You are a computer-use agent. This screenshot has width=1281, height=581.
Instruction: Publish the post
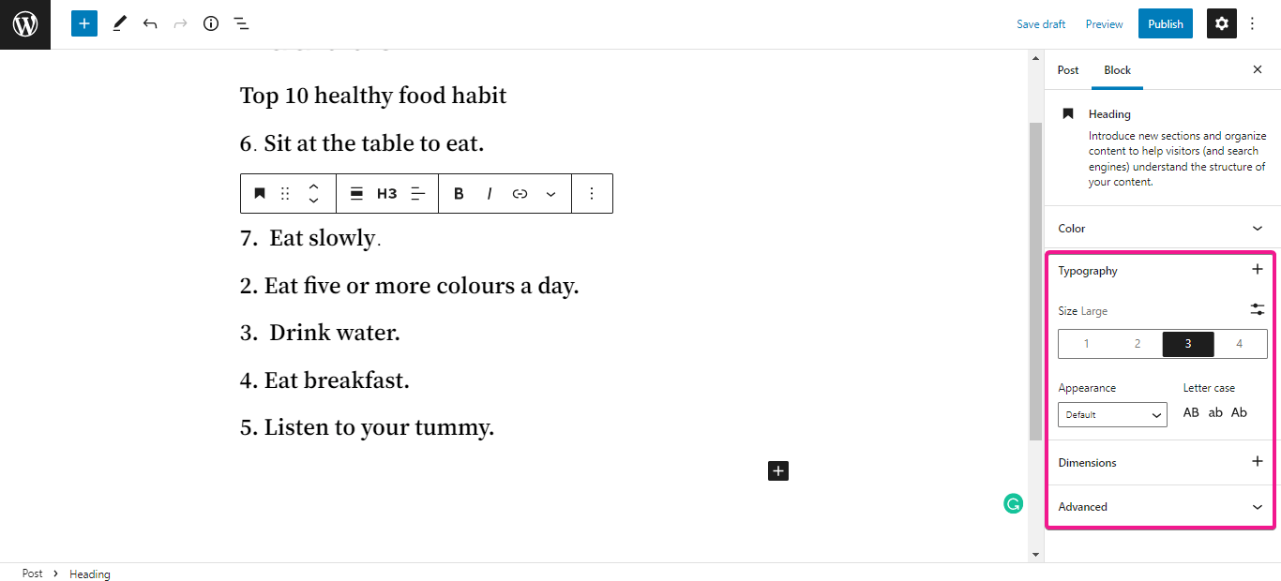coord(1166,24)
